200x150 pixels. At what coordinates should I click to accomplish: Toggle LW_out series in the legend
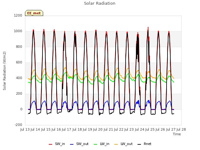click(123, 144)
